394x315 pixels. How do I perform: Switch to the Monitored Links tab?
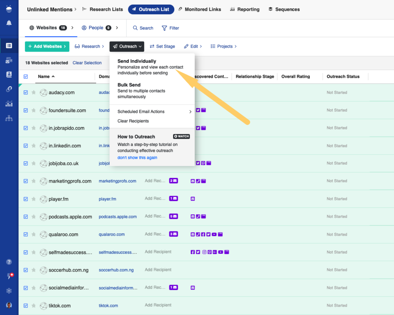[200, 9]
